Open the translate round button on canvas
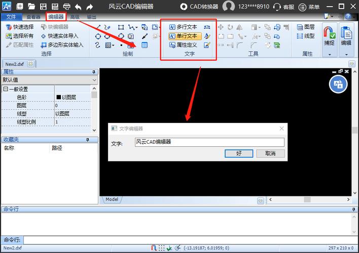Screen dimensions: 359x253 click(x=338, y=84)
